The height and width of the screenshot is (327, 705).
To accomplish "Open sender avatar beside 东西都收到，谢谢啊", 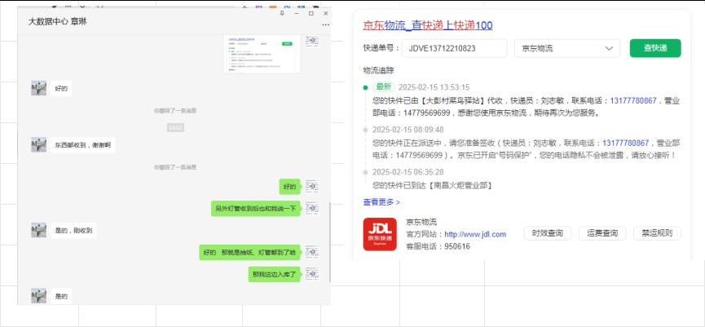I will [38, 145].
